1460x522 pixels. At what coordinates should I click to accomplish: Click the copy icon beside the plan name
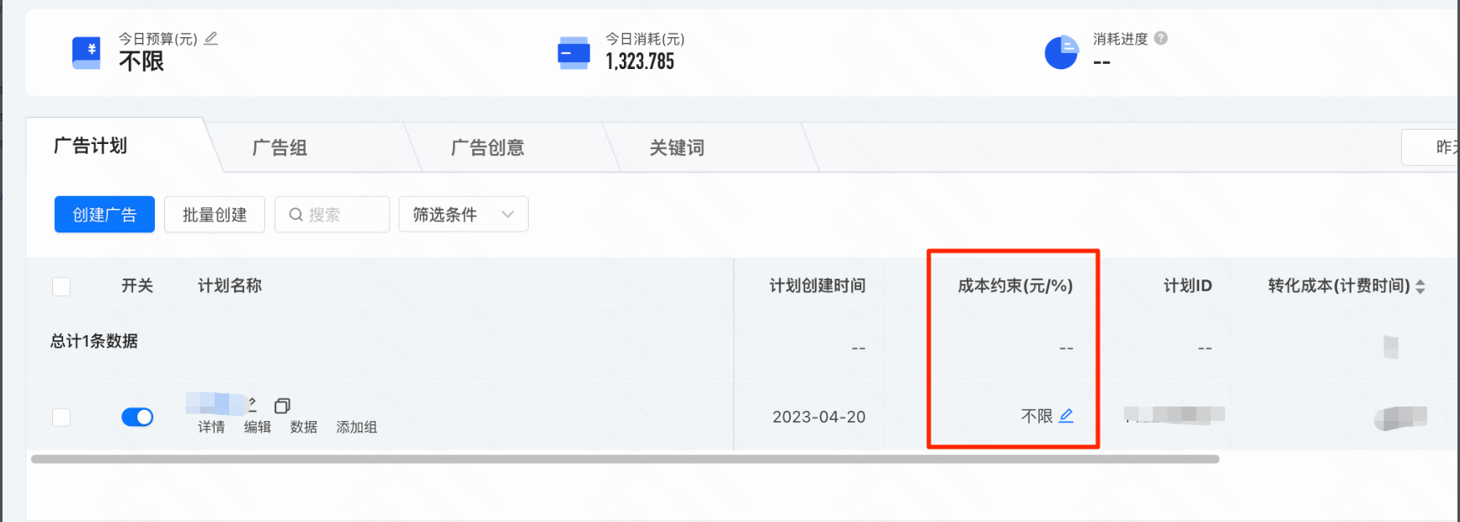[283, 404]
